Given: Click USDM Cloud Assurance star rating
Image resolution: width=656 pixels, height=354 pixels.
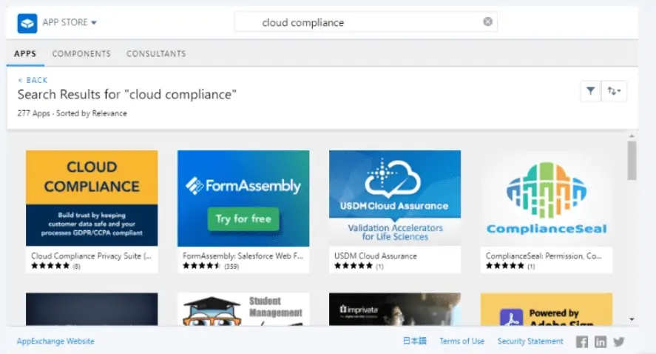Looking at the screenshot, I should click(353, 266).
